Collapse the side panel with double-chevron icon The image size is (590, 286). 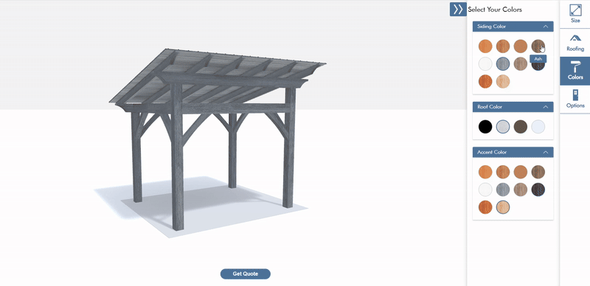pos(458,10)
